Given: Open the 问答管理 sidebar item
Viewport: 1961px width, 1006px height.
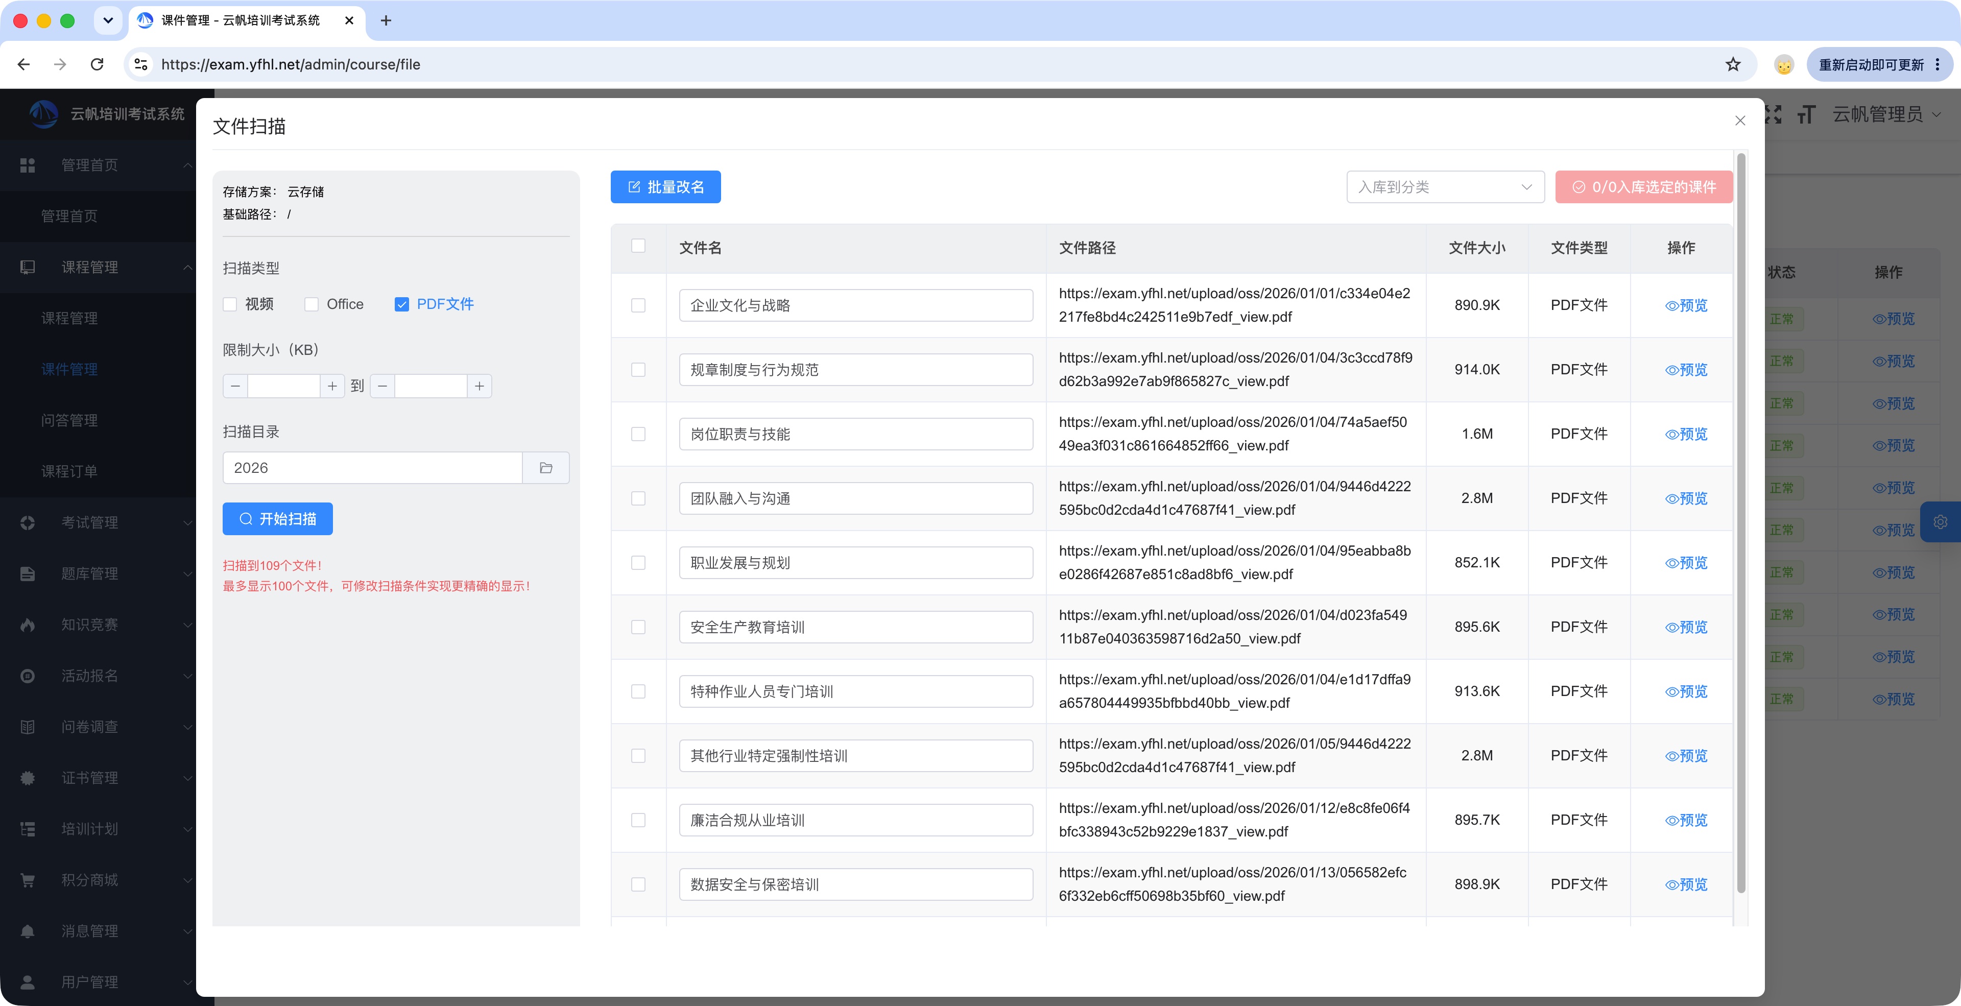Looking at the screenshot, I should (69, 420).
